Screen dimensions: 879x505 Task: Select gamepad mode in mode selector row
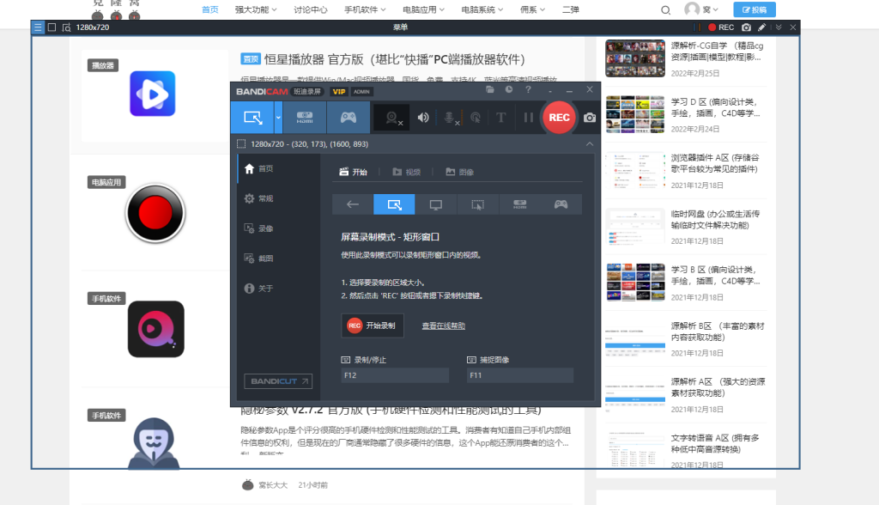coord(561,204)
